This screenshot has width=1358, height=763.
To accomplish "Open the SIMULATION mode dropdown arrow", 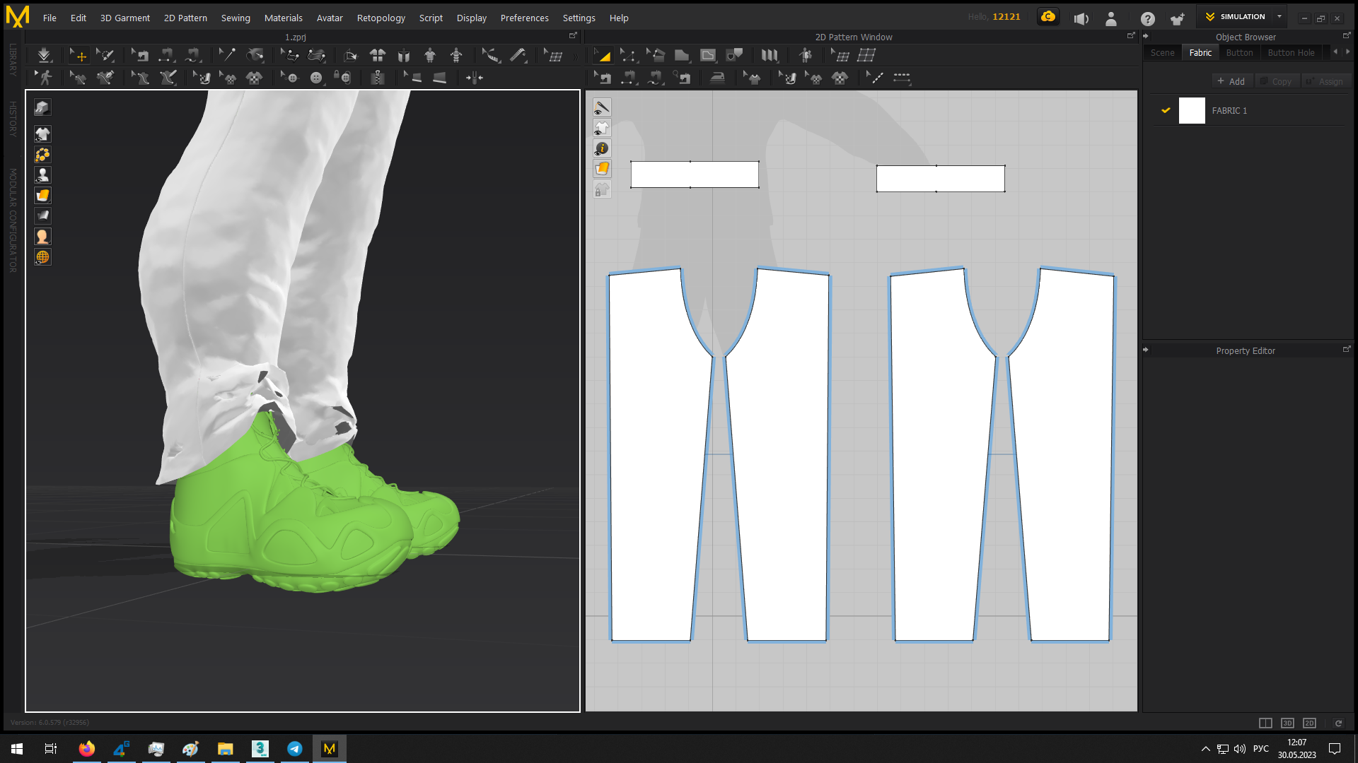I will coord(1279,16).
